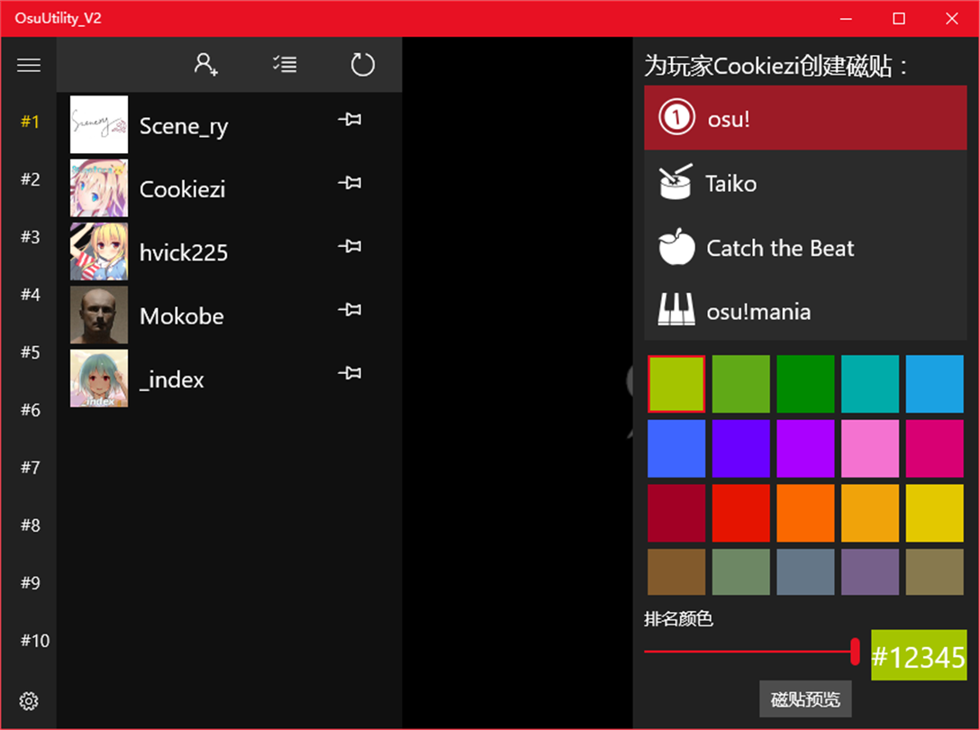Choose the orange swatch
The image size is (980, 730).
click(x=805, y=513)
